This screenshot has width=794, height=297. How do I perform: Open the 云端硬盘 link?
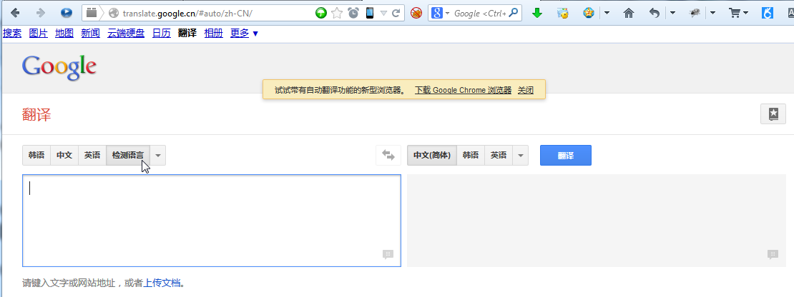126,34
